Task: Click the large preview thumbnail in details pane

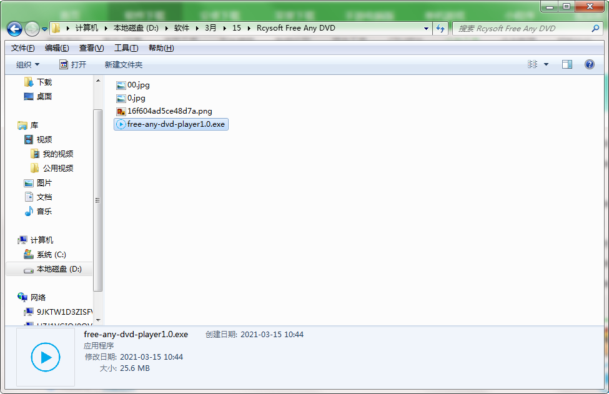Action: [46, 357]
